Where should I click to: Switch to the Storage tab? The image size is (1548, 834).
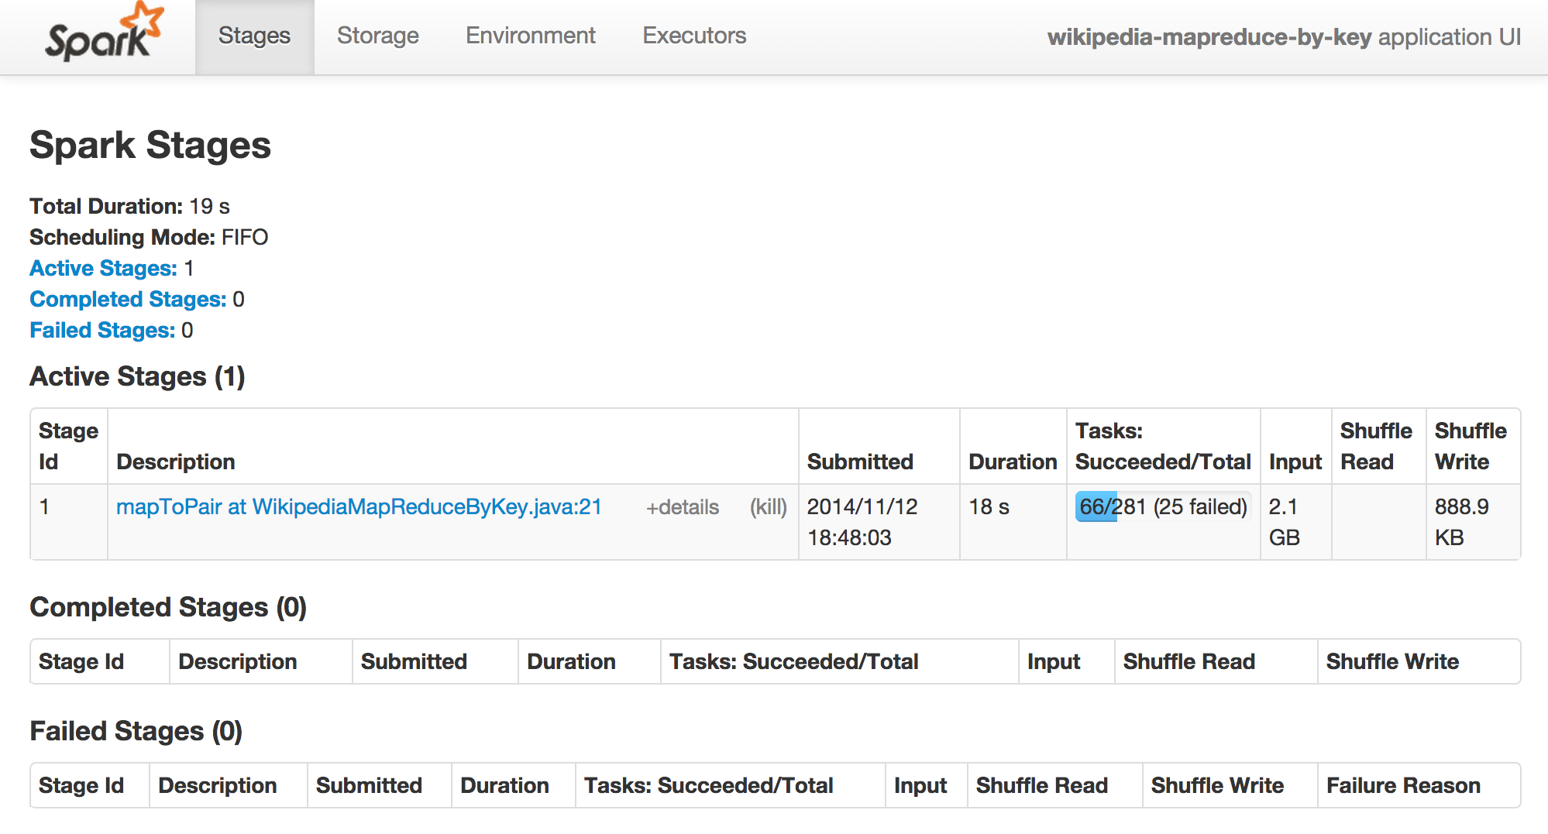point(377,36)
